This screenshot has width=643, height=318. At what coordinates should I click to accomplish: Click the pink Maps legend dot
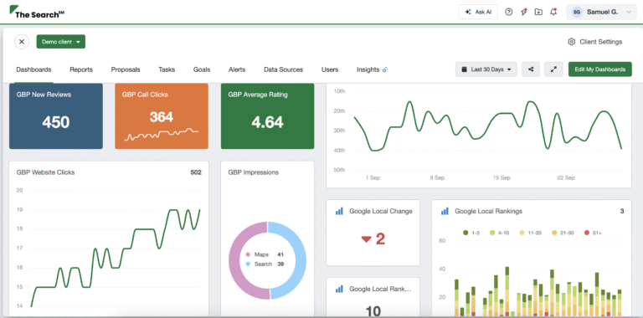(x=248, y=255)
